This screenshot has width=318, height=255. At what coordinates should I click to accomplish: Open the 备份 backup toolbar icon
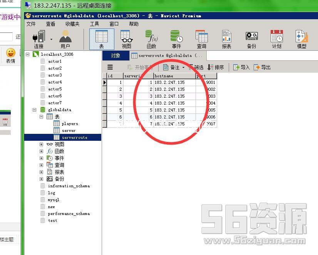coord(251,39)
